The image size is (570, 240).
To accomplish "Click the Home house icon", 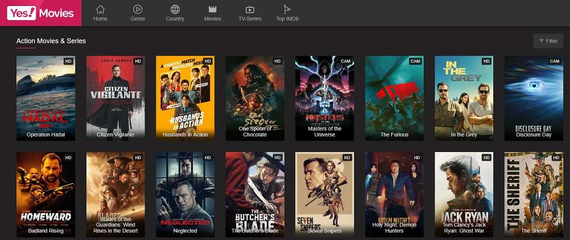I will coord(100,9).
